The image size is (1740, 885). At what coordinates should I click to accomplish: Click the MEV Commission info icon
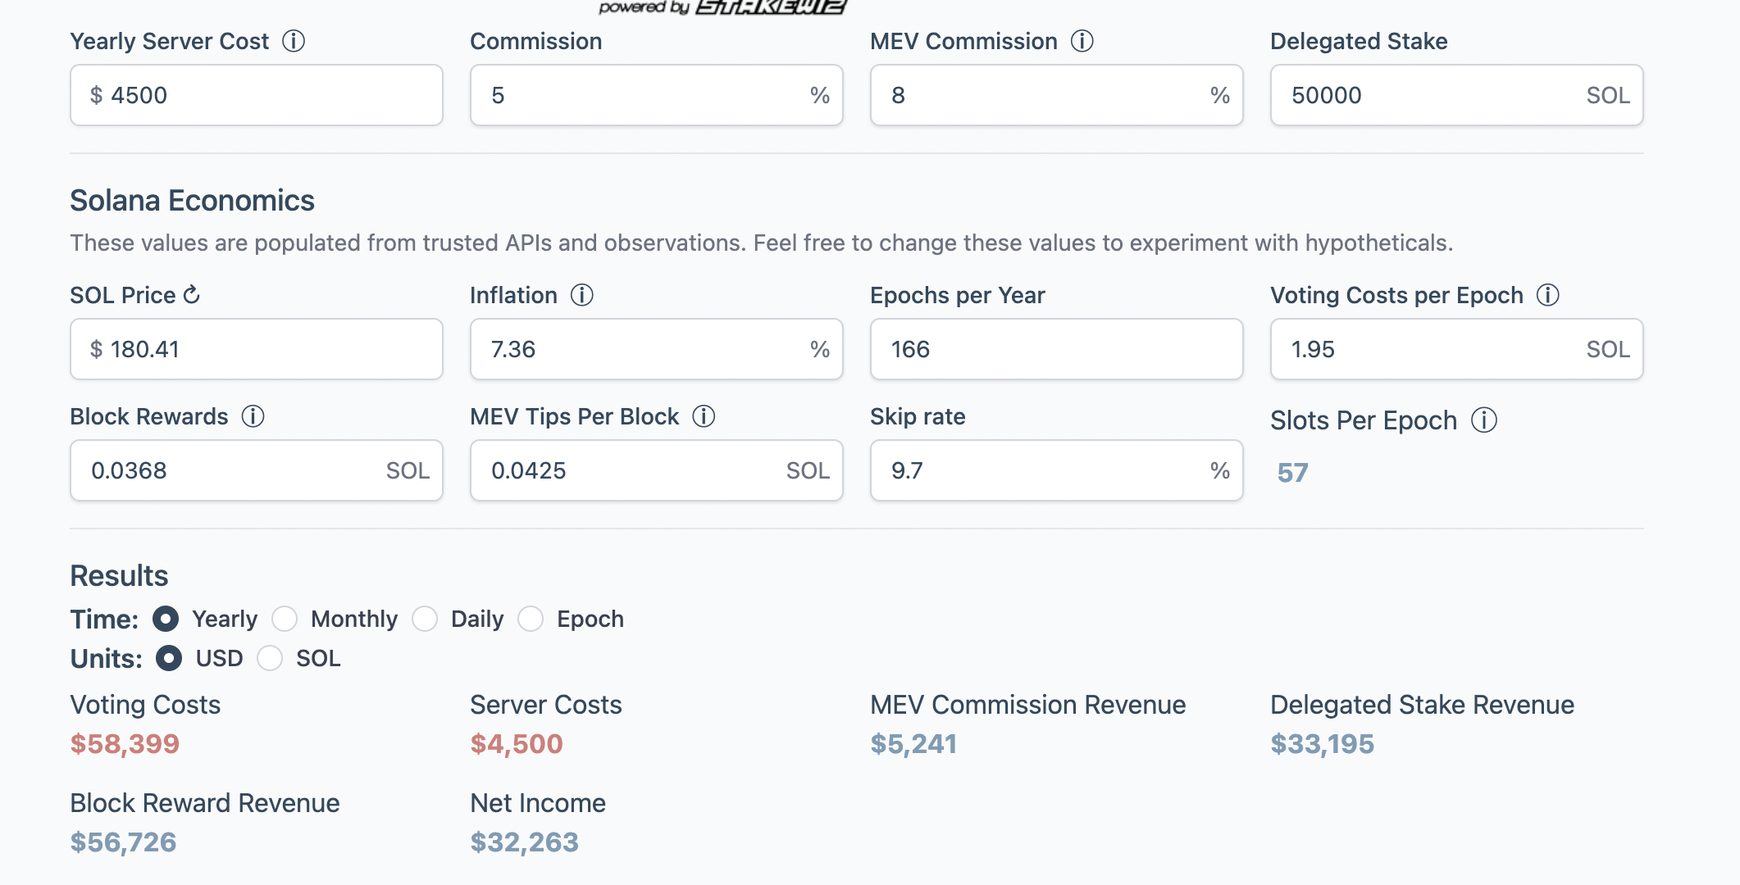coord(1082,41)
